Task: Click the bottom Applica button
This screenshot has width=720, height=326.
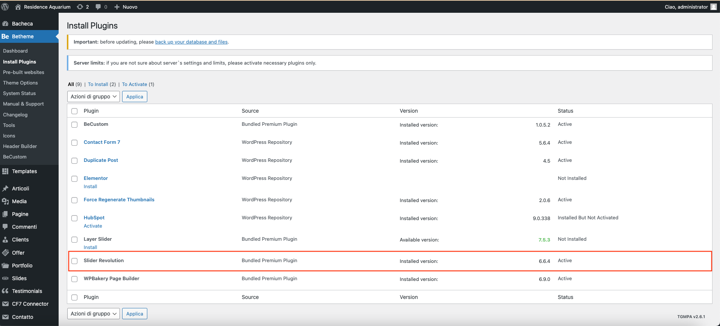Action: [x=135, y=314]
